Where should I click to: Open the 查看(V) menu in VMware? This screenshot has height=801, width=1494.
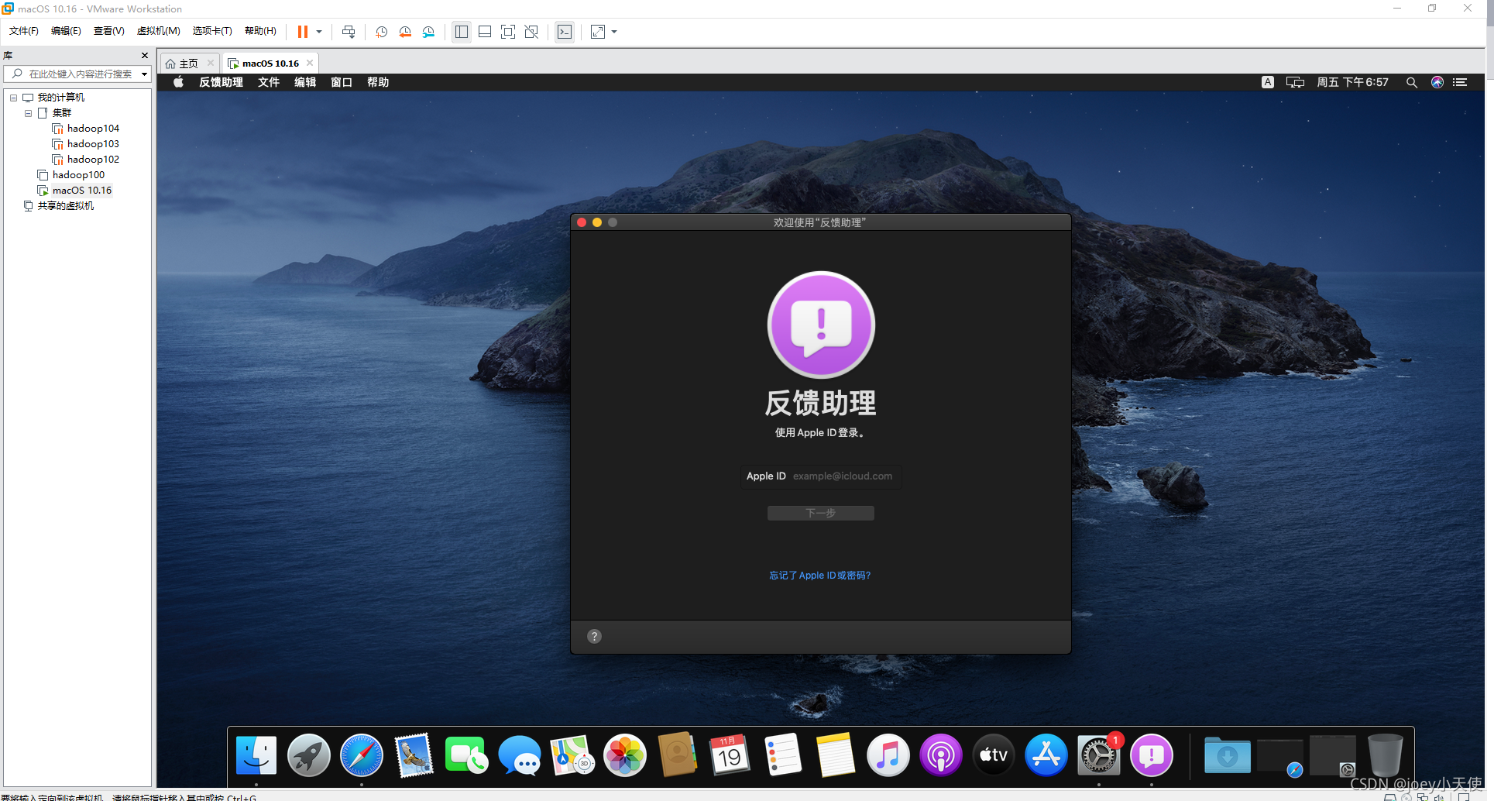tap(108, 31)
